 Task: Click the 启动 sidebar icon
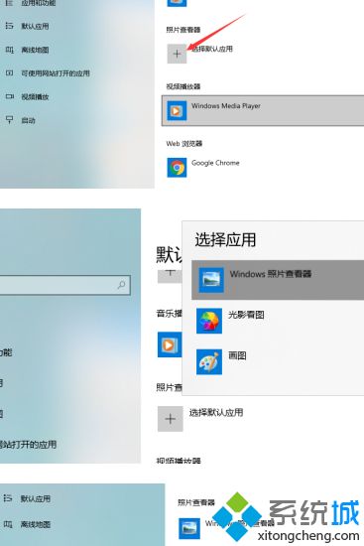[9, 120]
